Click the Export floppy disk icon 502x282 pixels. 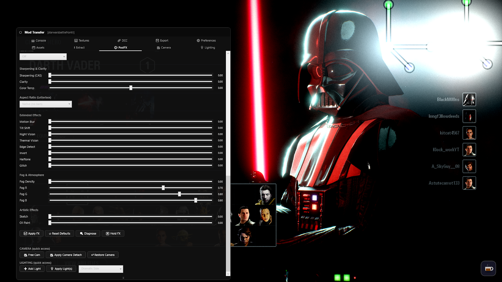[158, 40]
